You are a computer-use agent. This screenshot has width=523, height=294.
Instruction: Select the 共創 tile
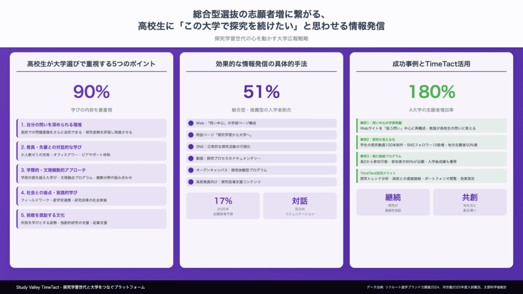coord(469,202)
